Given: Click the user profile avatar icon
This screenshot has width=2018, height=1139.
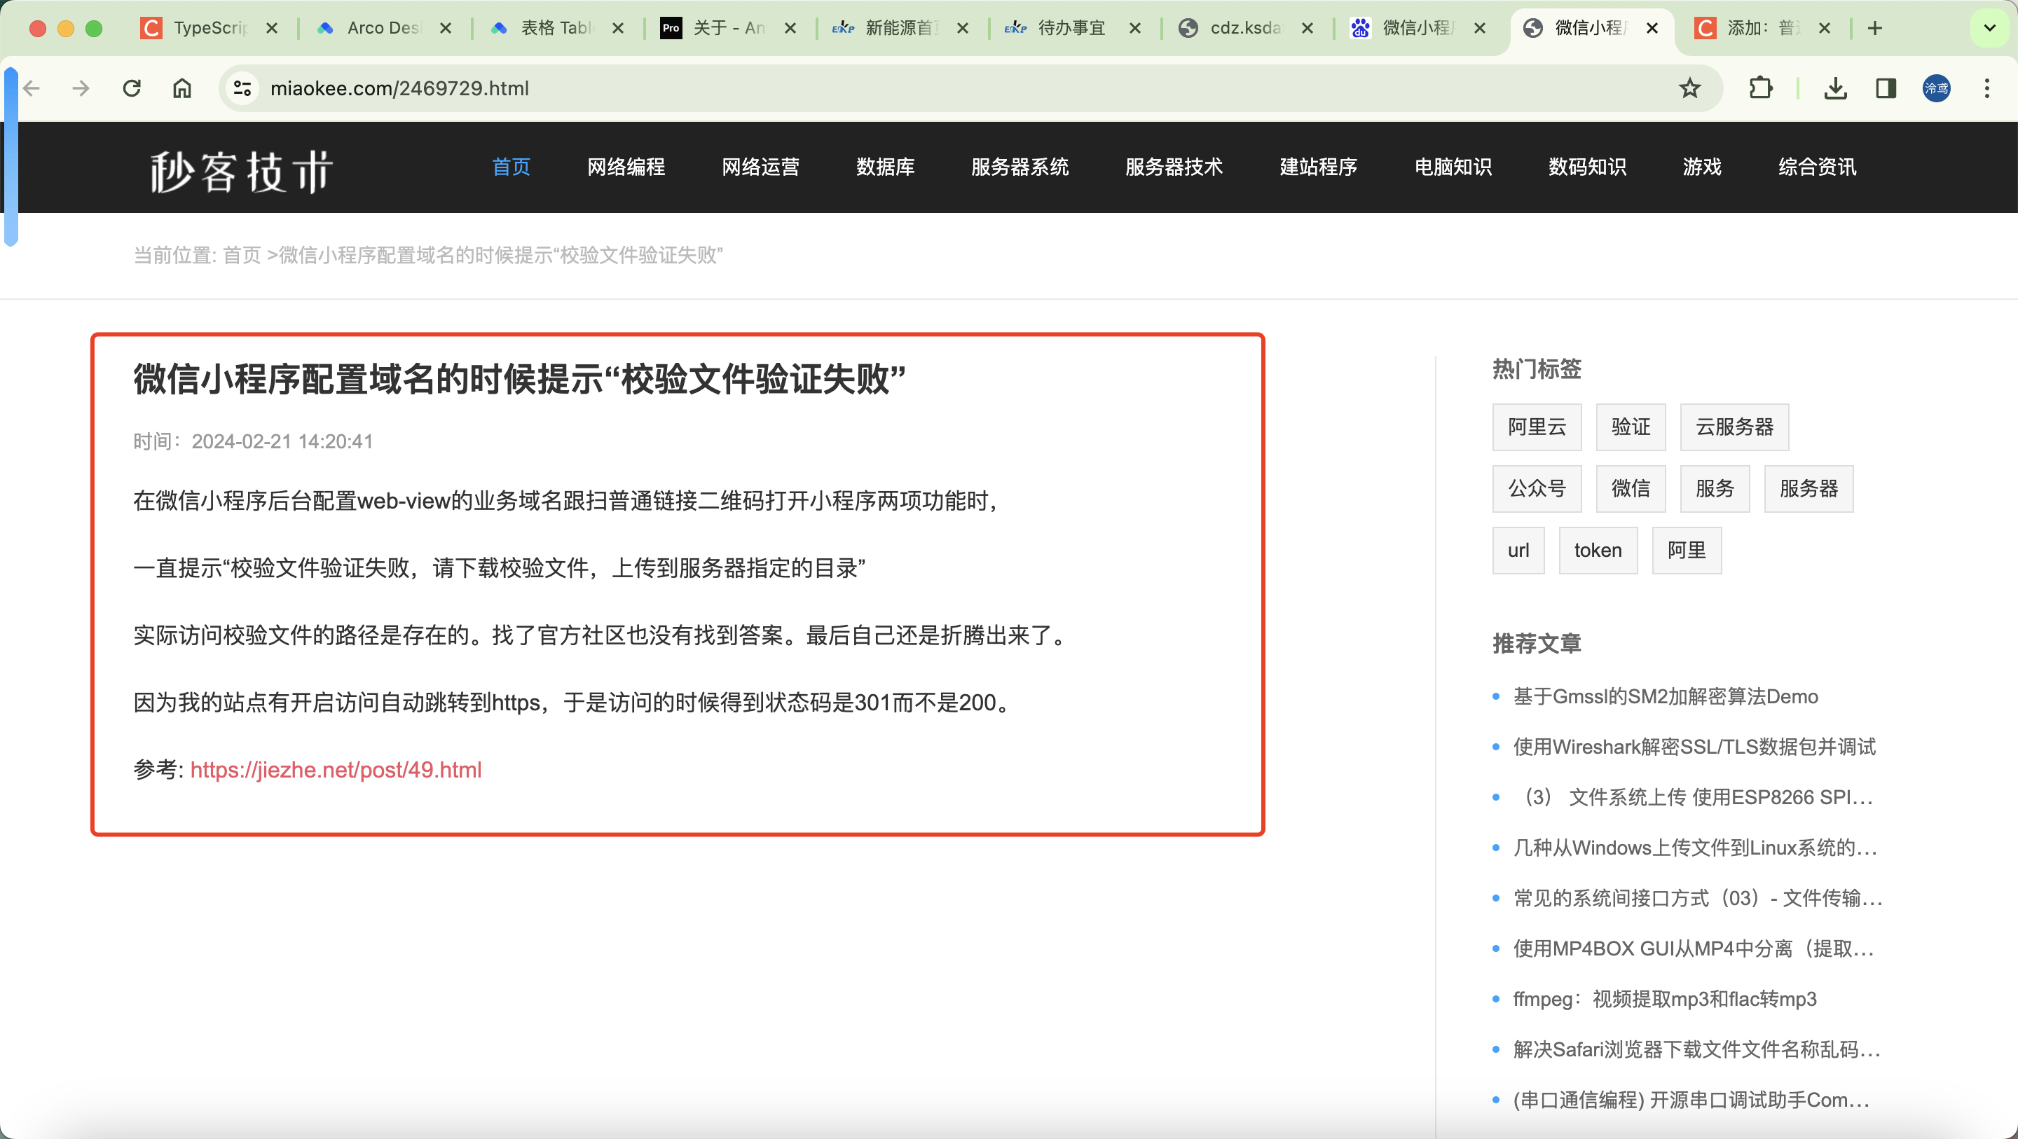Looking at the screenshot, I should coord(1936,88).
